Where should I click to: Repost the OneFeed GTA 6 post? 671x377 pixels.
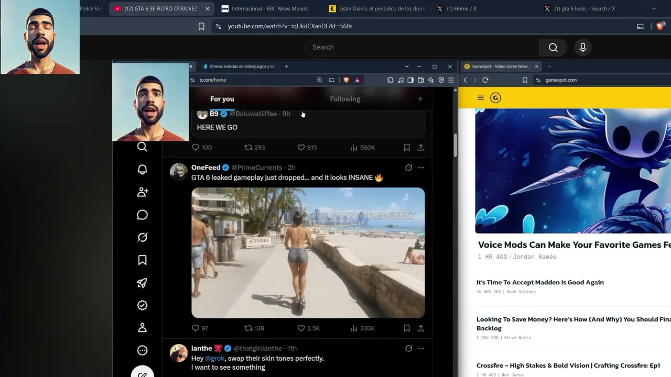point(254,328)
